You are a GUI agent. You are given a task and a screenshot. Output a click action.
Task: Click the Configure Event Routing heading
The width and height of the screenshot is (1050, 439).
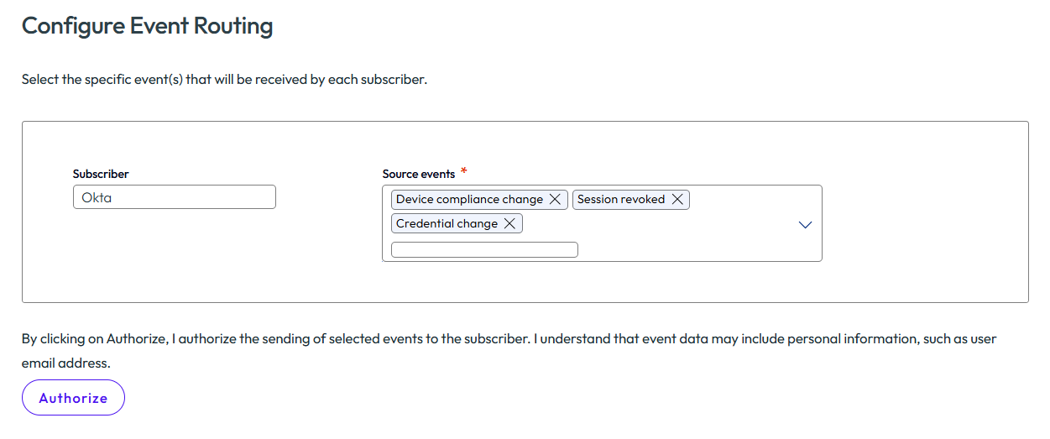(148, 26)
